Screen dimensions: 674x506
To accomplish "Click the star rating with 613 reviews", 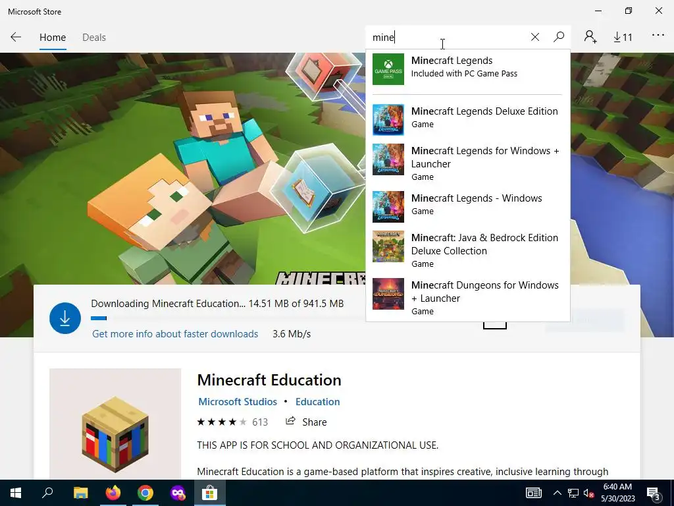I will coord(232,422).
